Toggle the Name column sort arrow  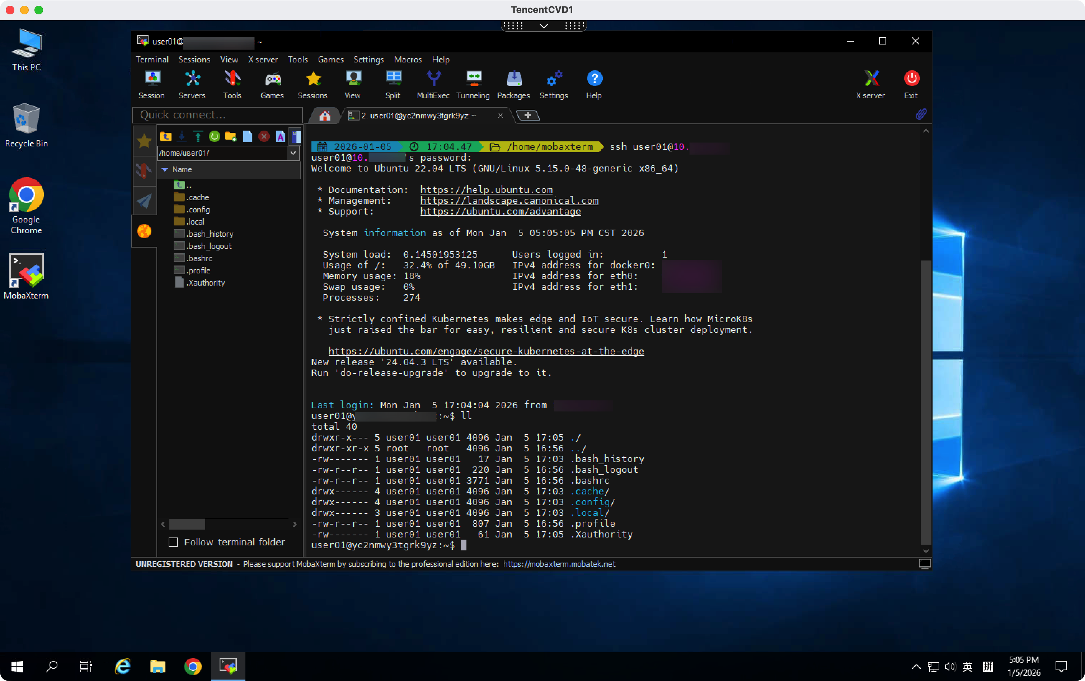[165, 169]
